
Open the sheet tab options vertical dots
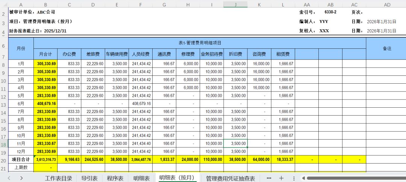(294, 178)
